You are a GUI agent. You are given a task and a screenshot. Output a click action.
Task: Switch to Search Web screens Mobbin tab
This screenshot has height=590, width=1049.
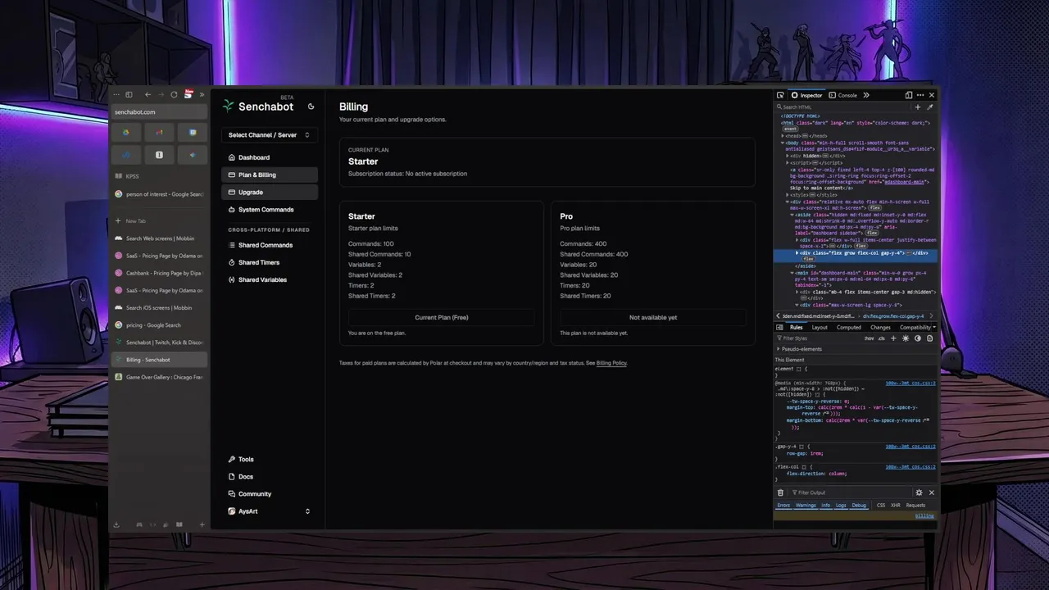click(x=159, y=238)
